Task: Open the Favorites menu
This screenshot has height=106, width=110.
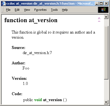Action: 40,10
